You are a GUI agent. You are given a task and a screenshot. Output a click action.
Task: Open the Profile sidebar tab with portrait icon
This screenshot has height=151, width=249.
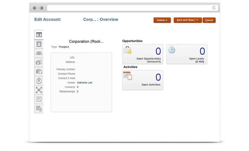39,44
